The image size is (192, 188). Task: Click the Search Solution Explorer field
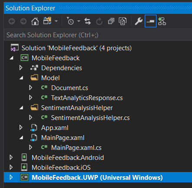98,35
